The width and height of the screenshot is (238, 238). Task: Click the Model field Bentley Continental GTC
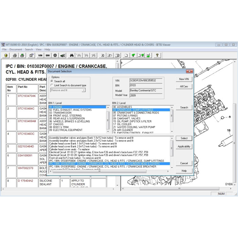pyautogui.click(x=146, y=90)
